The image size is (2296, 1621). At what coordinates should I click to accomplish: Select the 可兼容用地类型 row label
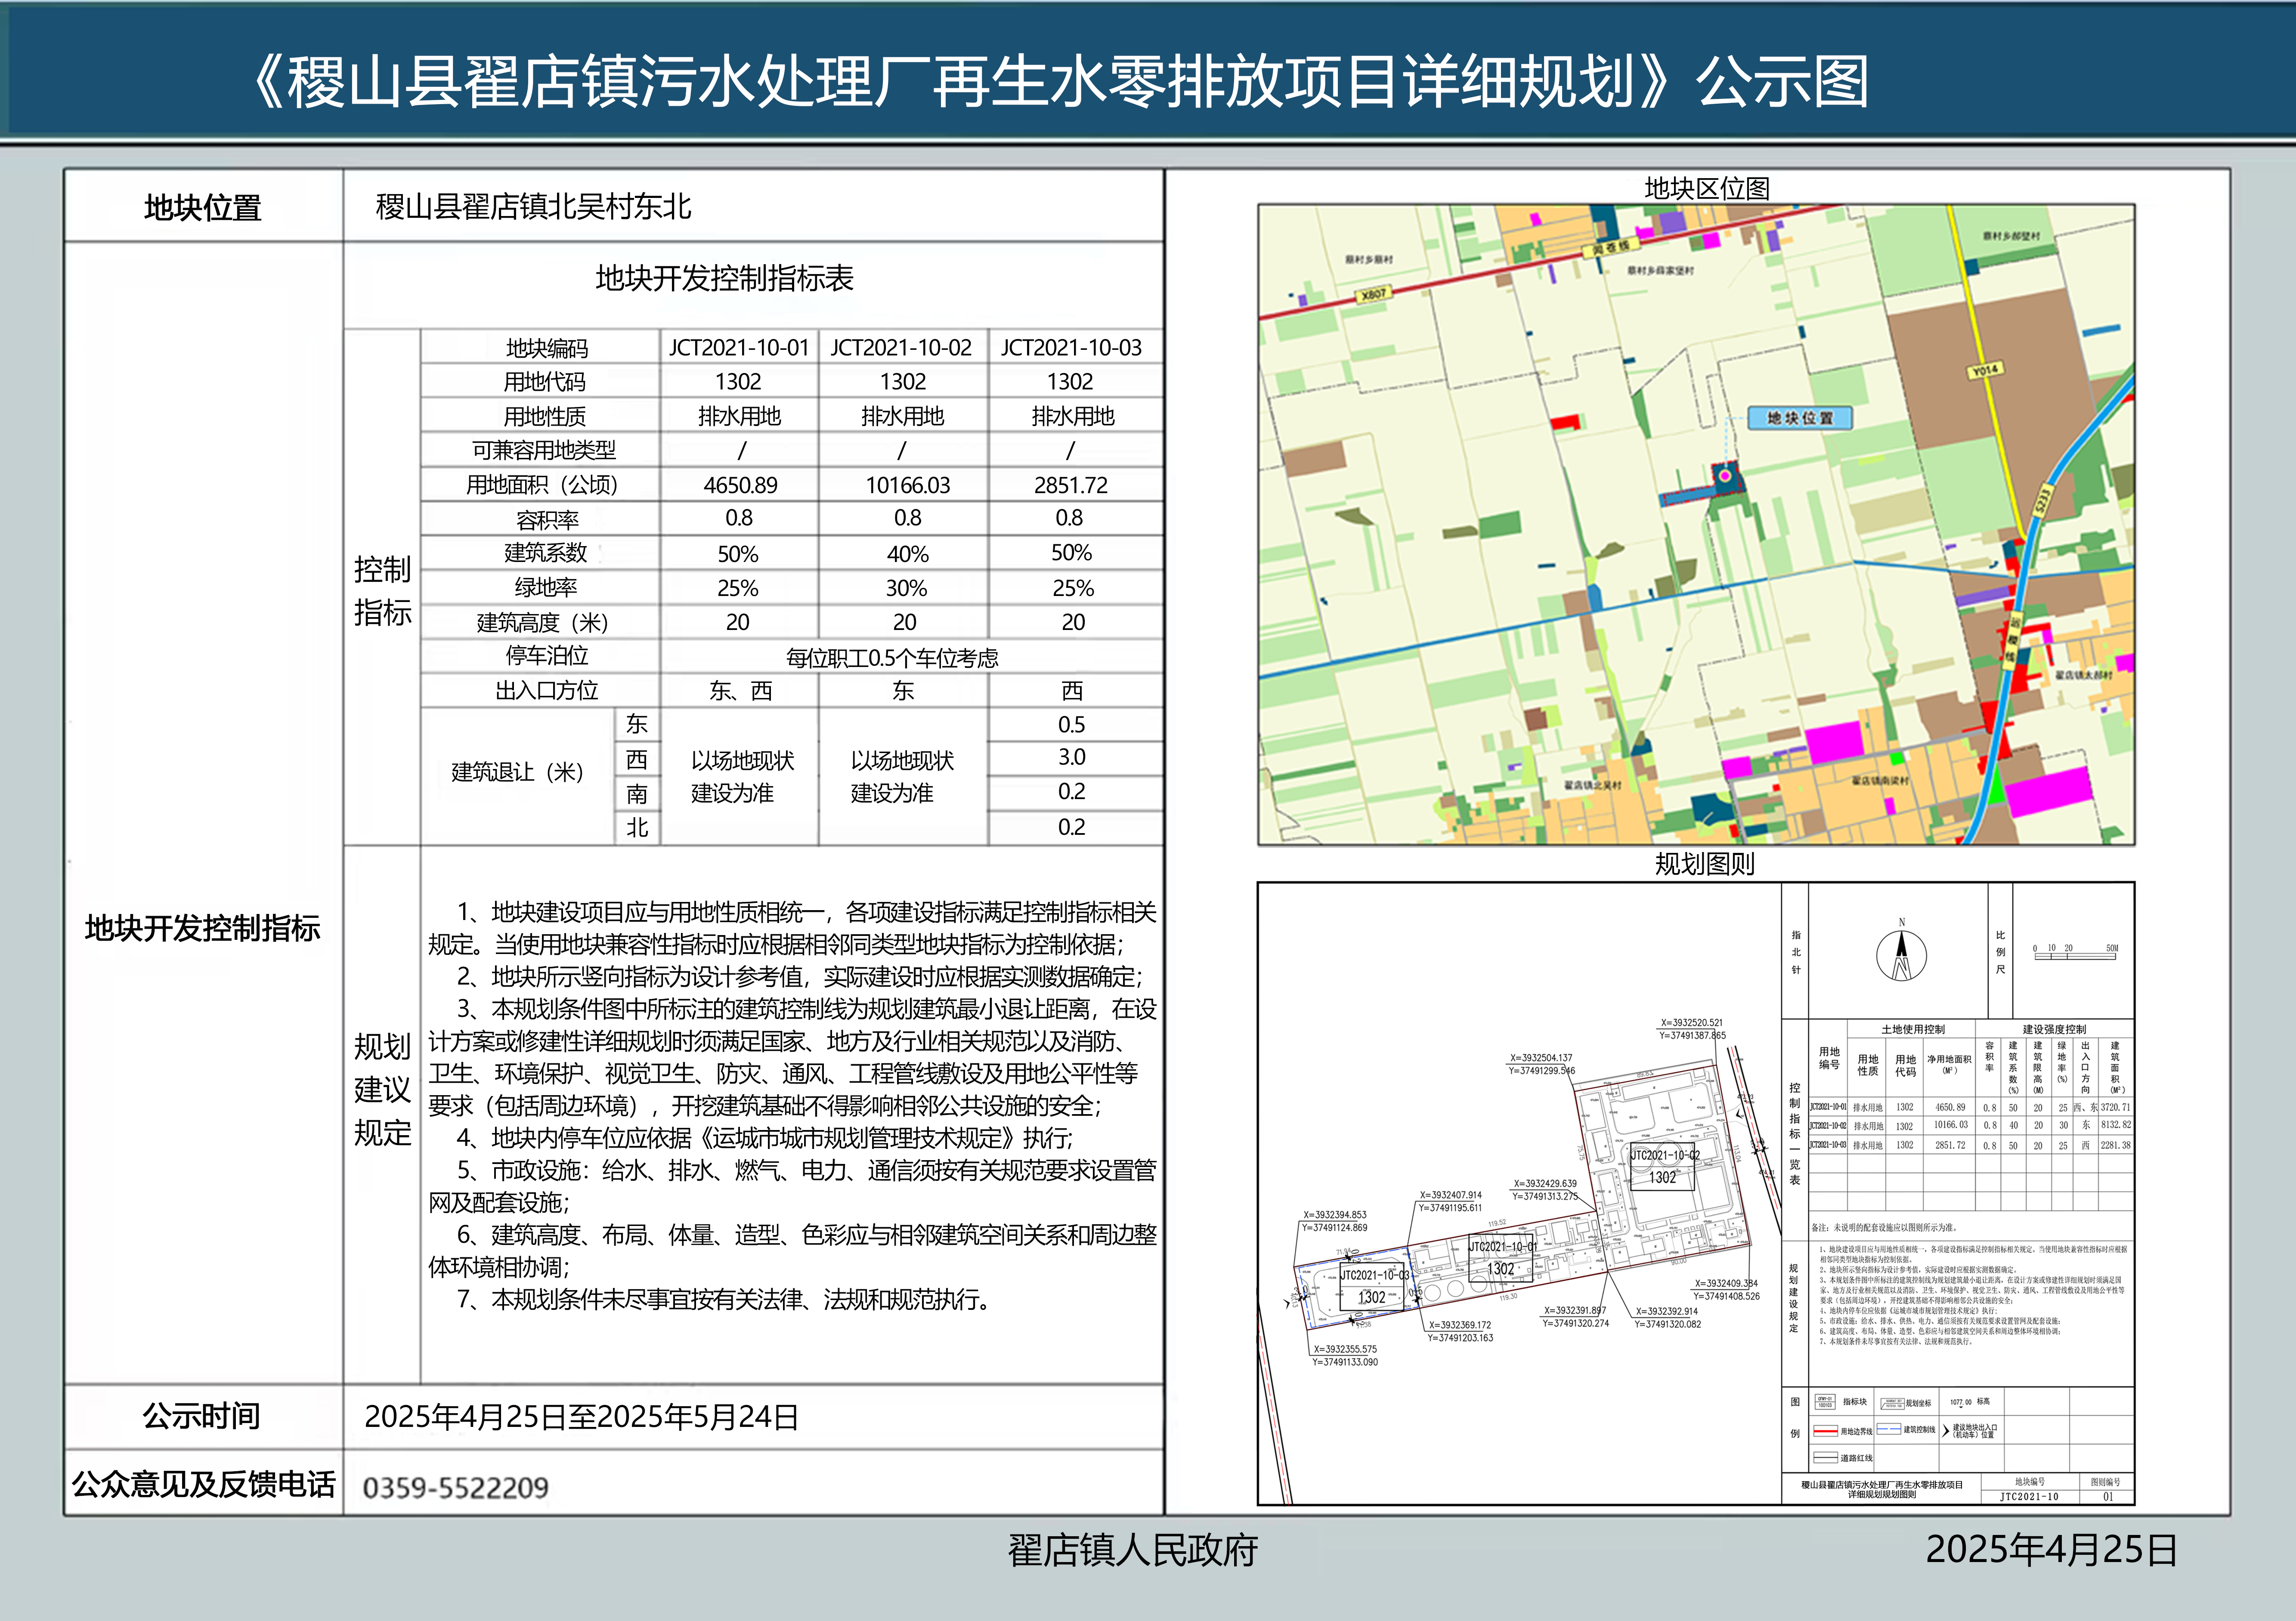pyautogui.click(x=545, y=450)
